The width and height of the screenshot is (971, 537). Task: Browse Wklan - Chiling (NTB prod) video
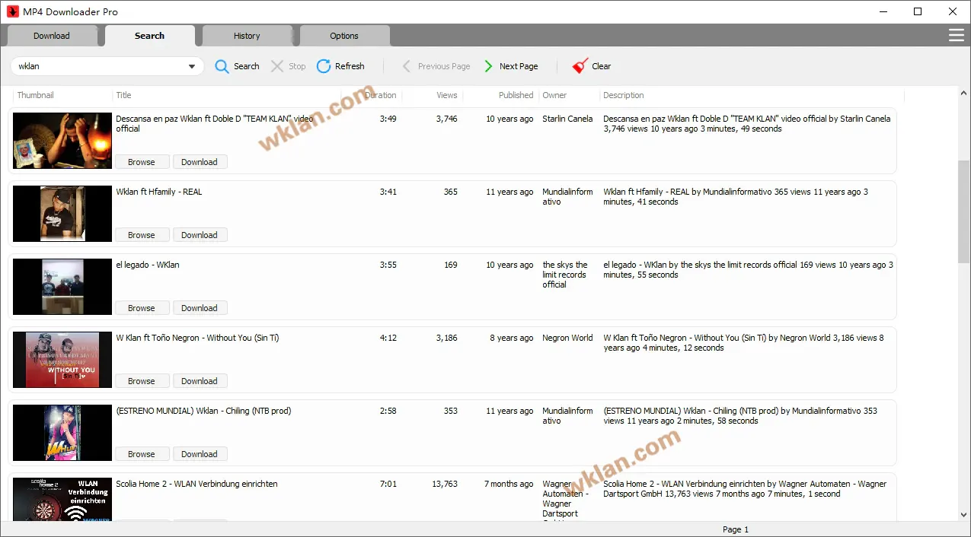coord(142,454)
